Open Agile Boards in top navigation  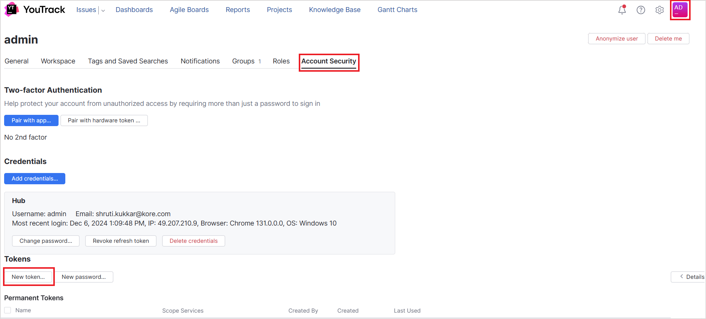[x=189, y=10]
